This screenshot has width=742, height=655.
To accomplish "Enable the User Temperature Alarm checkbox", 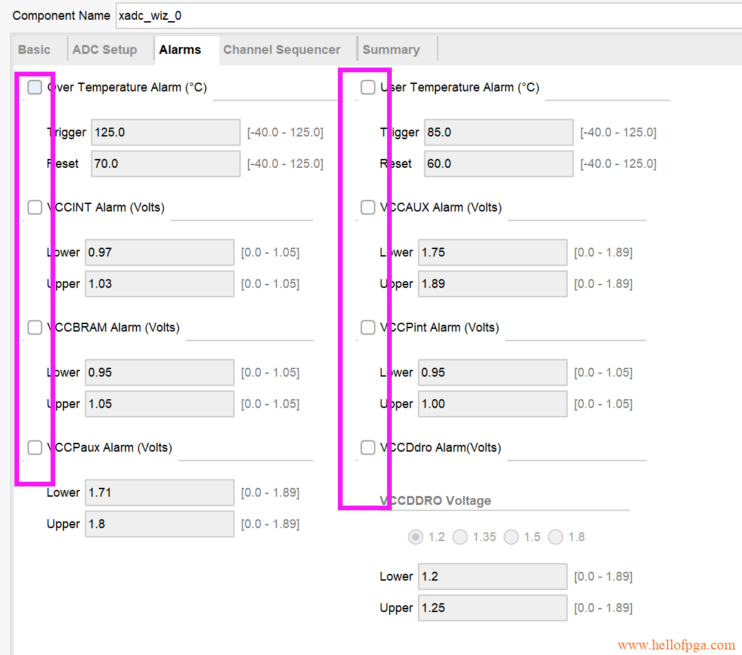I will [368, 87].
